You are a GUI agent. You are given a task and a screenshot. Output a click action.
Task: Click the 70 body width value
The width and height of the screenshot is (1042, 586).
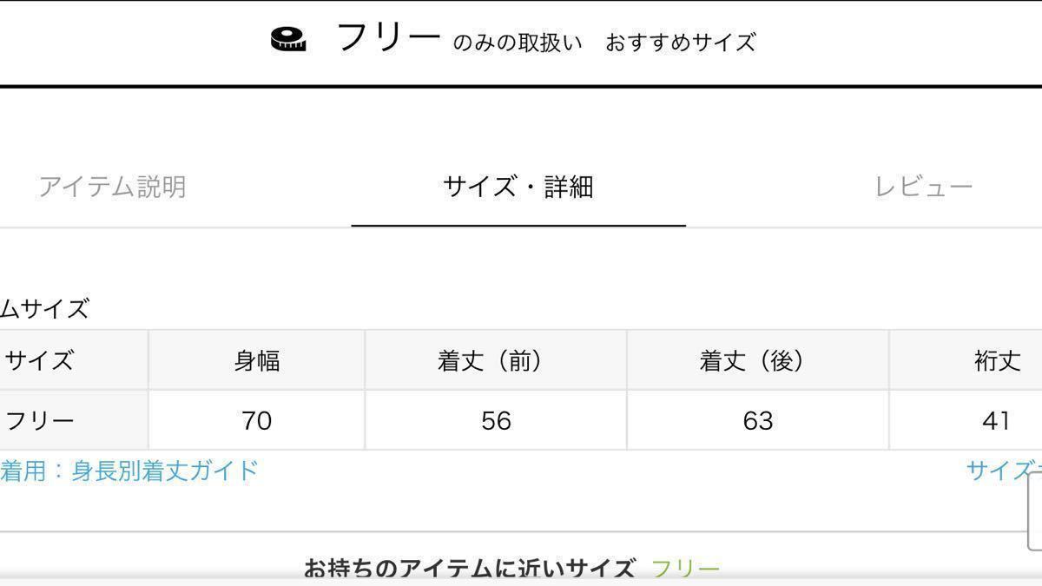257,421
